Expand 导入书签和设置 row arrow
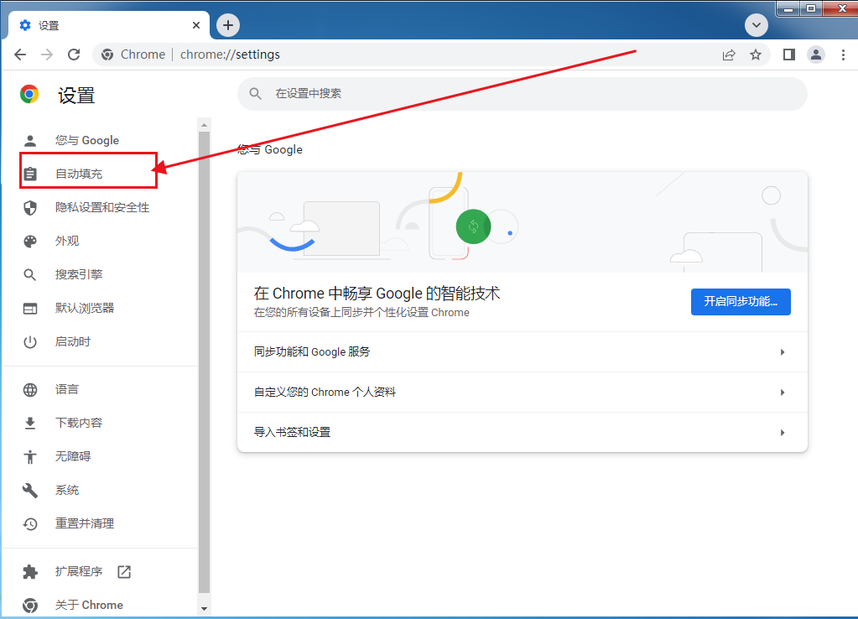Viewport: 858px width, 619px height. (783, 433)
